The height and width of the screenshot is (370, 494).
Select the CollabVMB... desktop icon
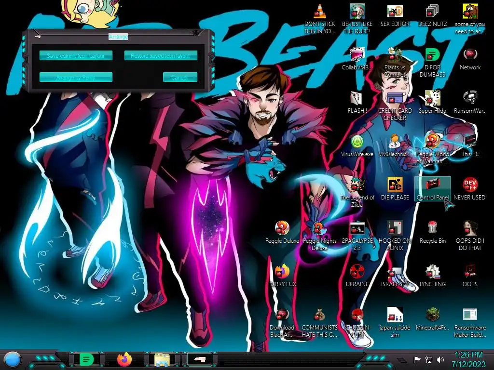click(357, 59)
